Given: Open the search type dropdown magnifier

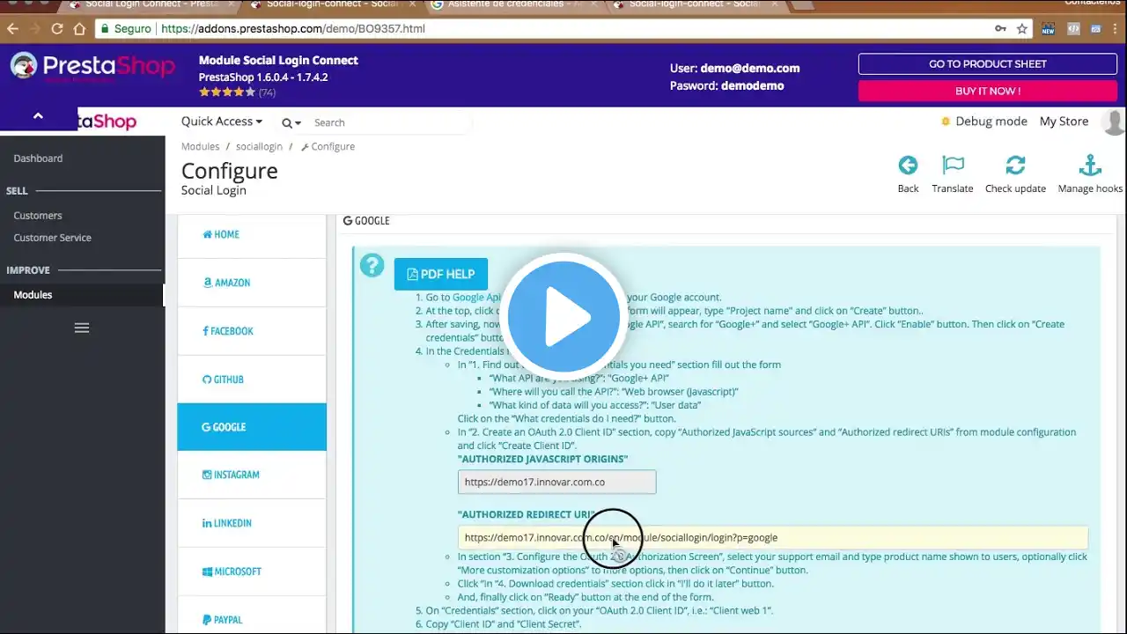Looking at the screenshot, I should tap(291, 122).
